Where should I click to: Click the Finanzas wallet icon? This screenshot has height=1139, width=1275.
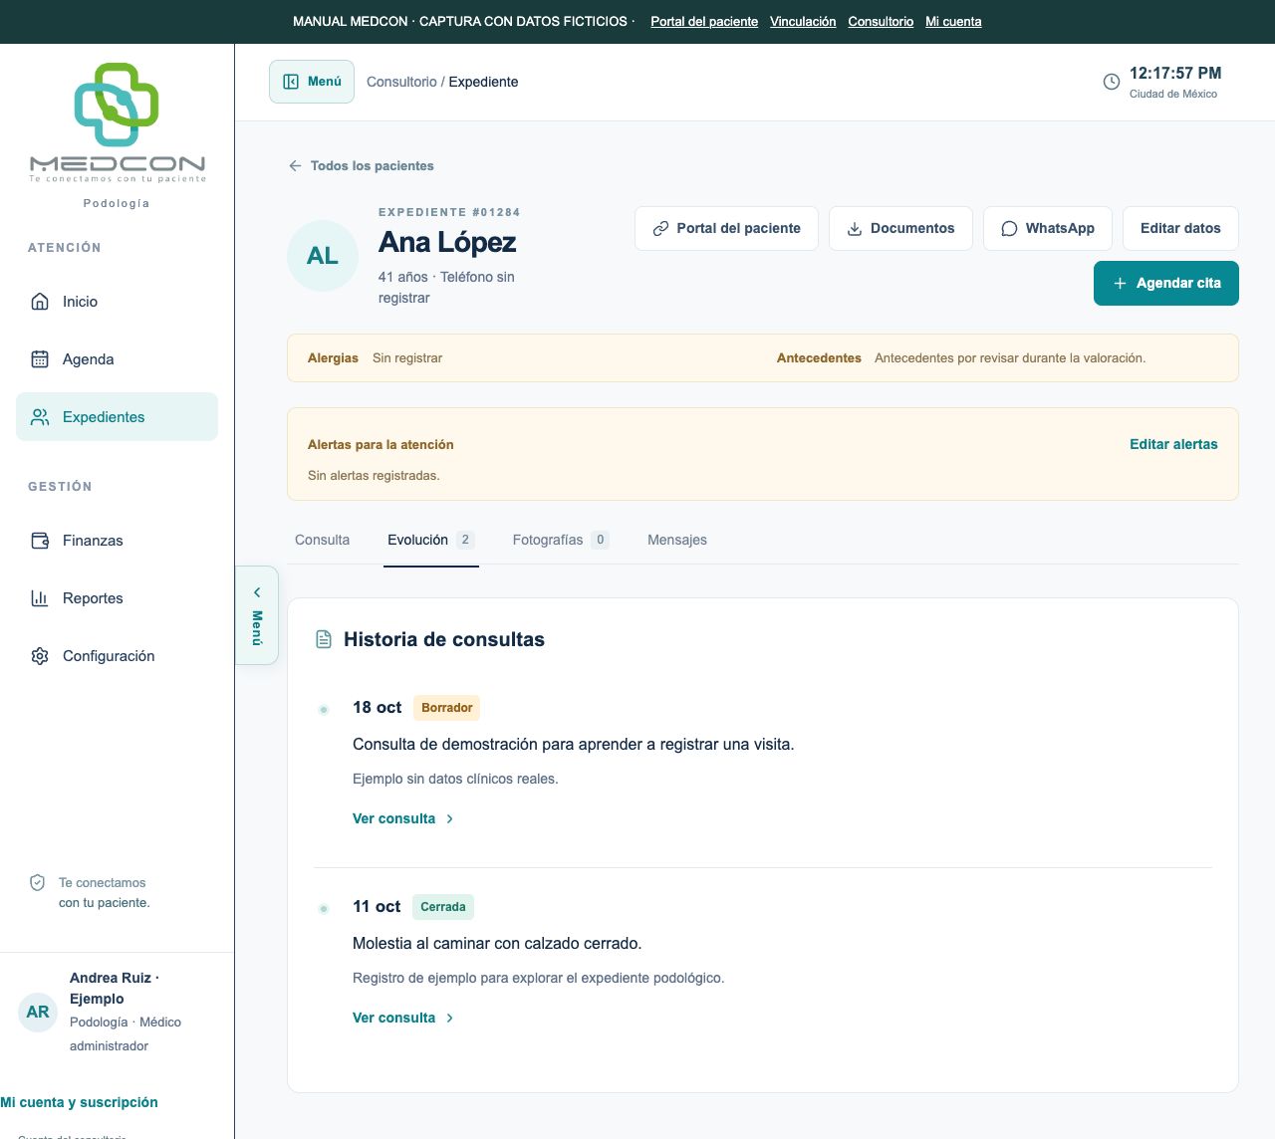(x=40, y=541)
